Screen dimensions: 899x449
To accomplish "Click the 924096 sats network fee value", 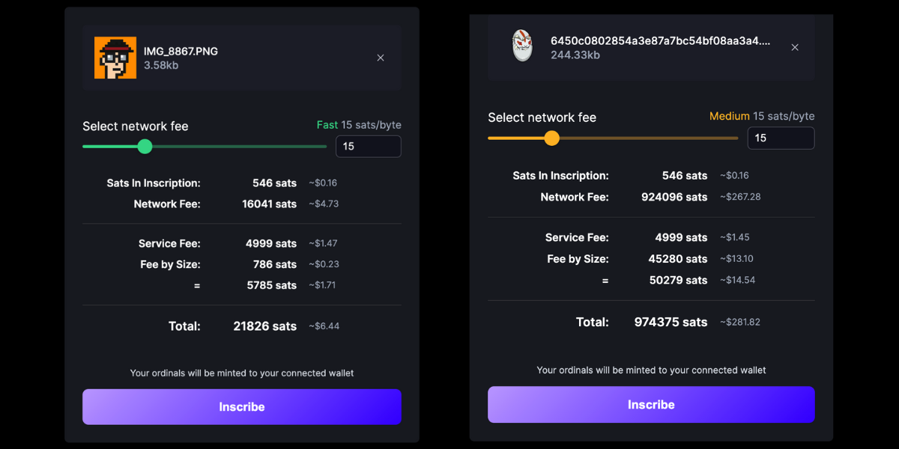I will point(674,197).
